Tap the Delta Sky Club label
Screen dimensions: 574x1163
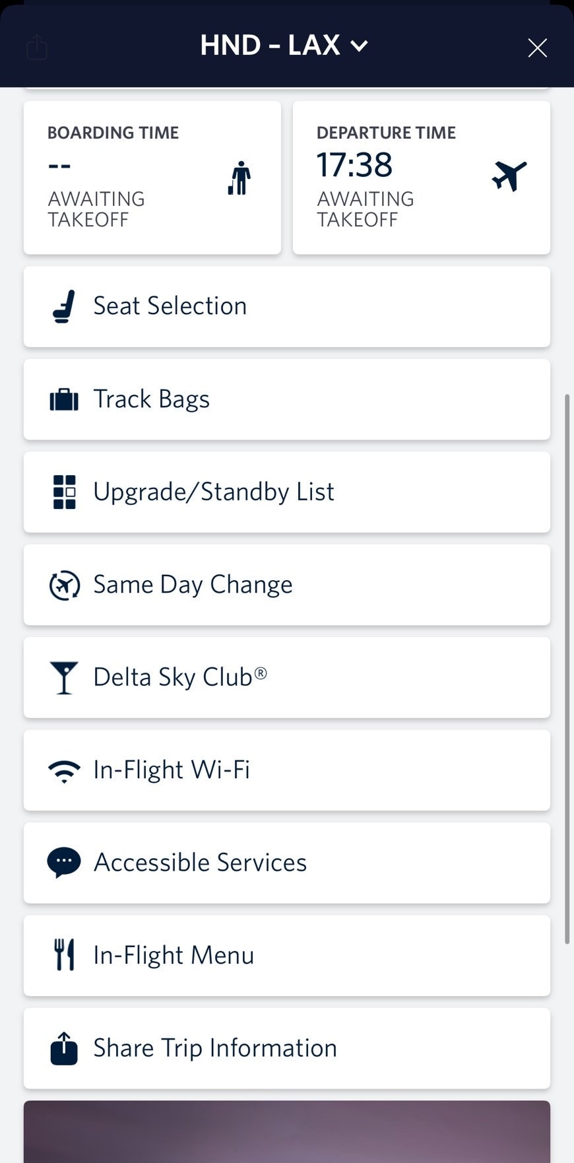[179, 677]
